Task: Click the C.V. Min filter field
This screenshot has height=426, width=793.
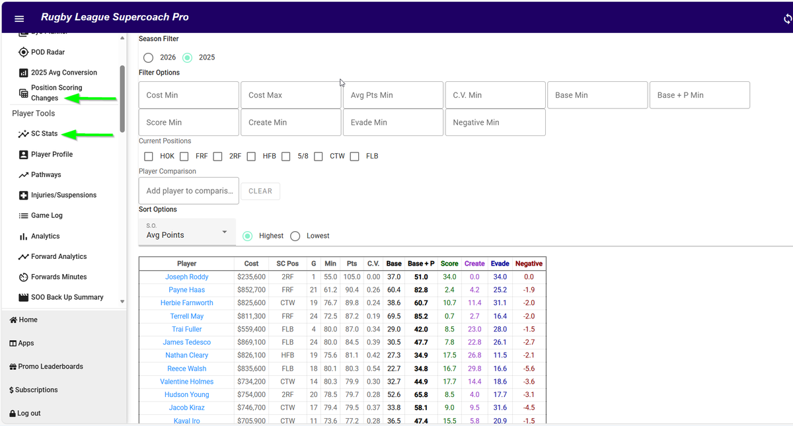Action: tap(495, 95)
